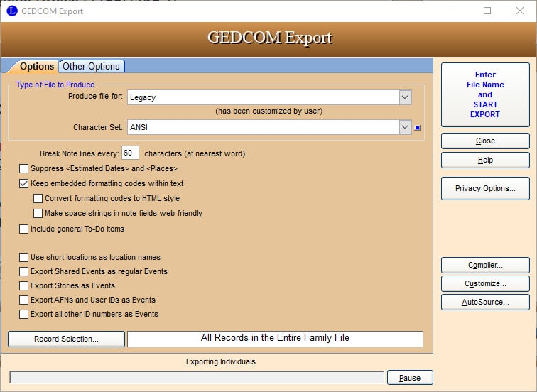Click the Break Note lines character field

(131, 153)
